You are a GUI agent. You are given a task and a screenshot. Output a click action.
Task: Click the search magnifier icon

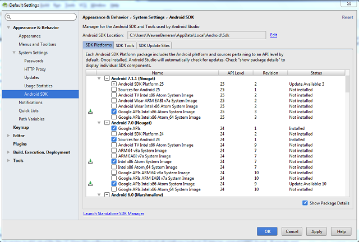(x=9, y=17)
